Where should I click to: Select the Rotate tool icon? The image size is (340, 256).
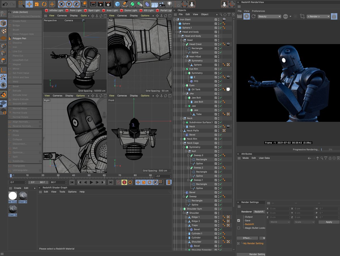click(x=44, y=4)
